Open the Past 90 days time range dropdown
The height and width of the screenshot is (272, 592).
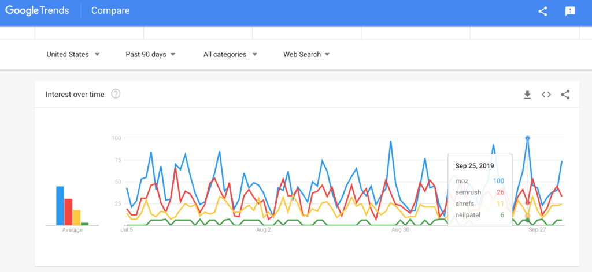coord(151,55)
